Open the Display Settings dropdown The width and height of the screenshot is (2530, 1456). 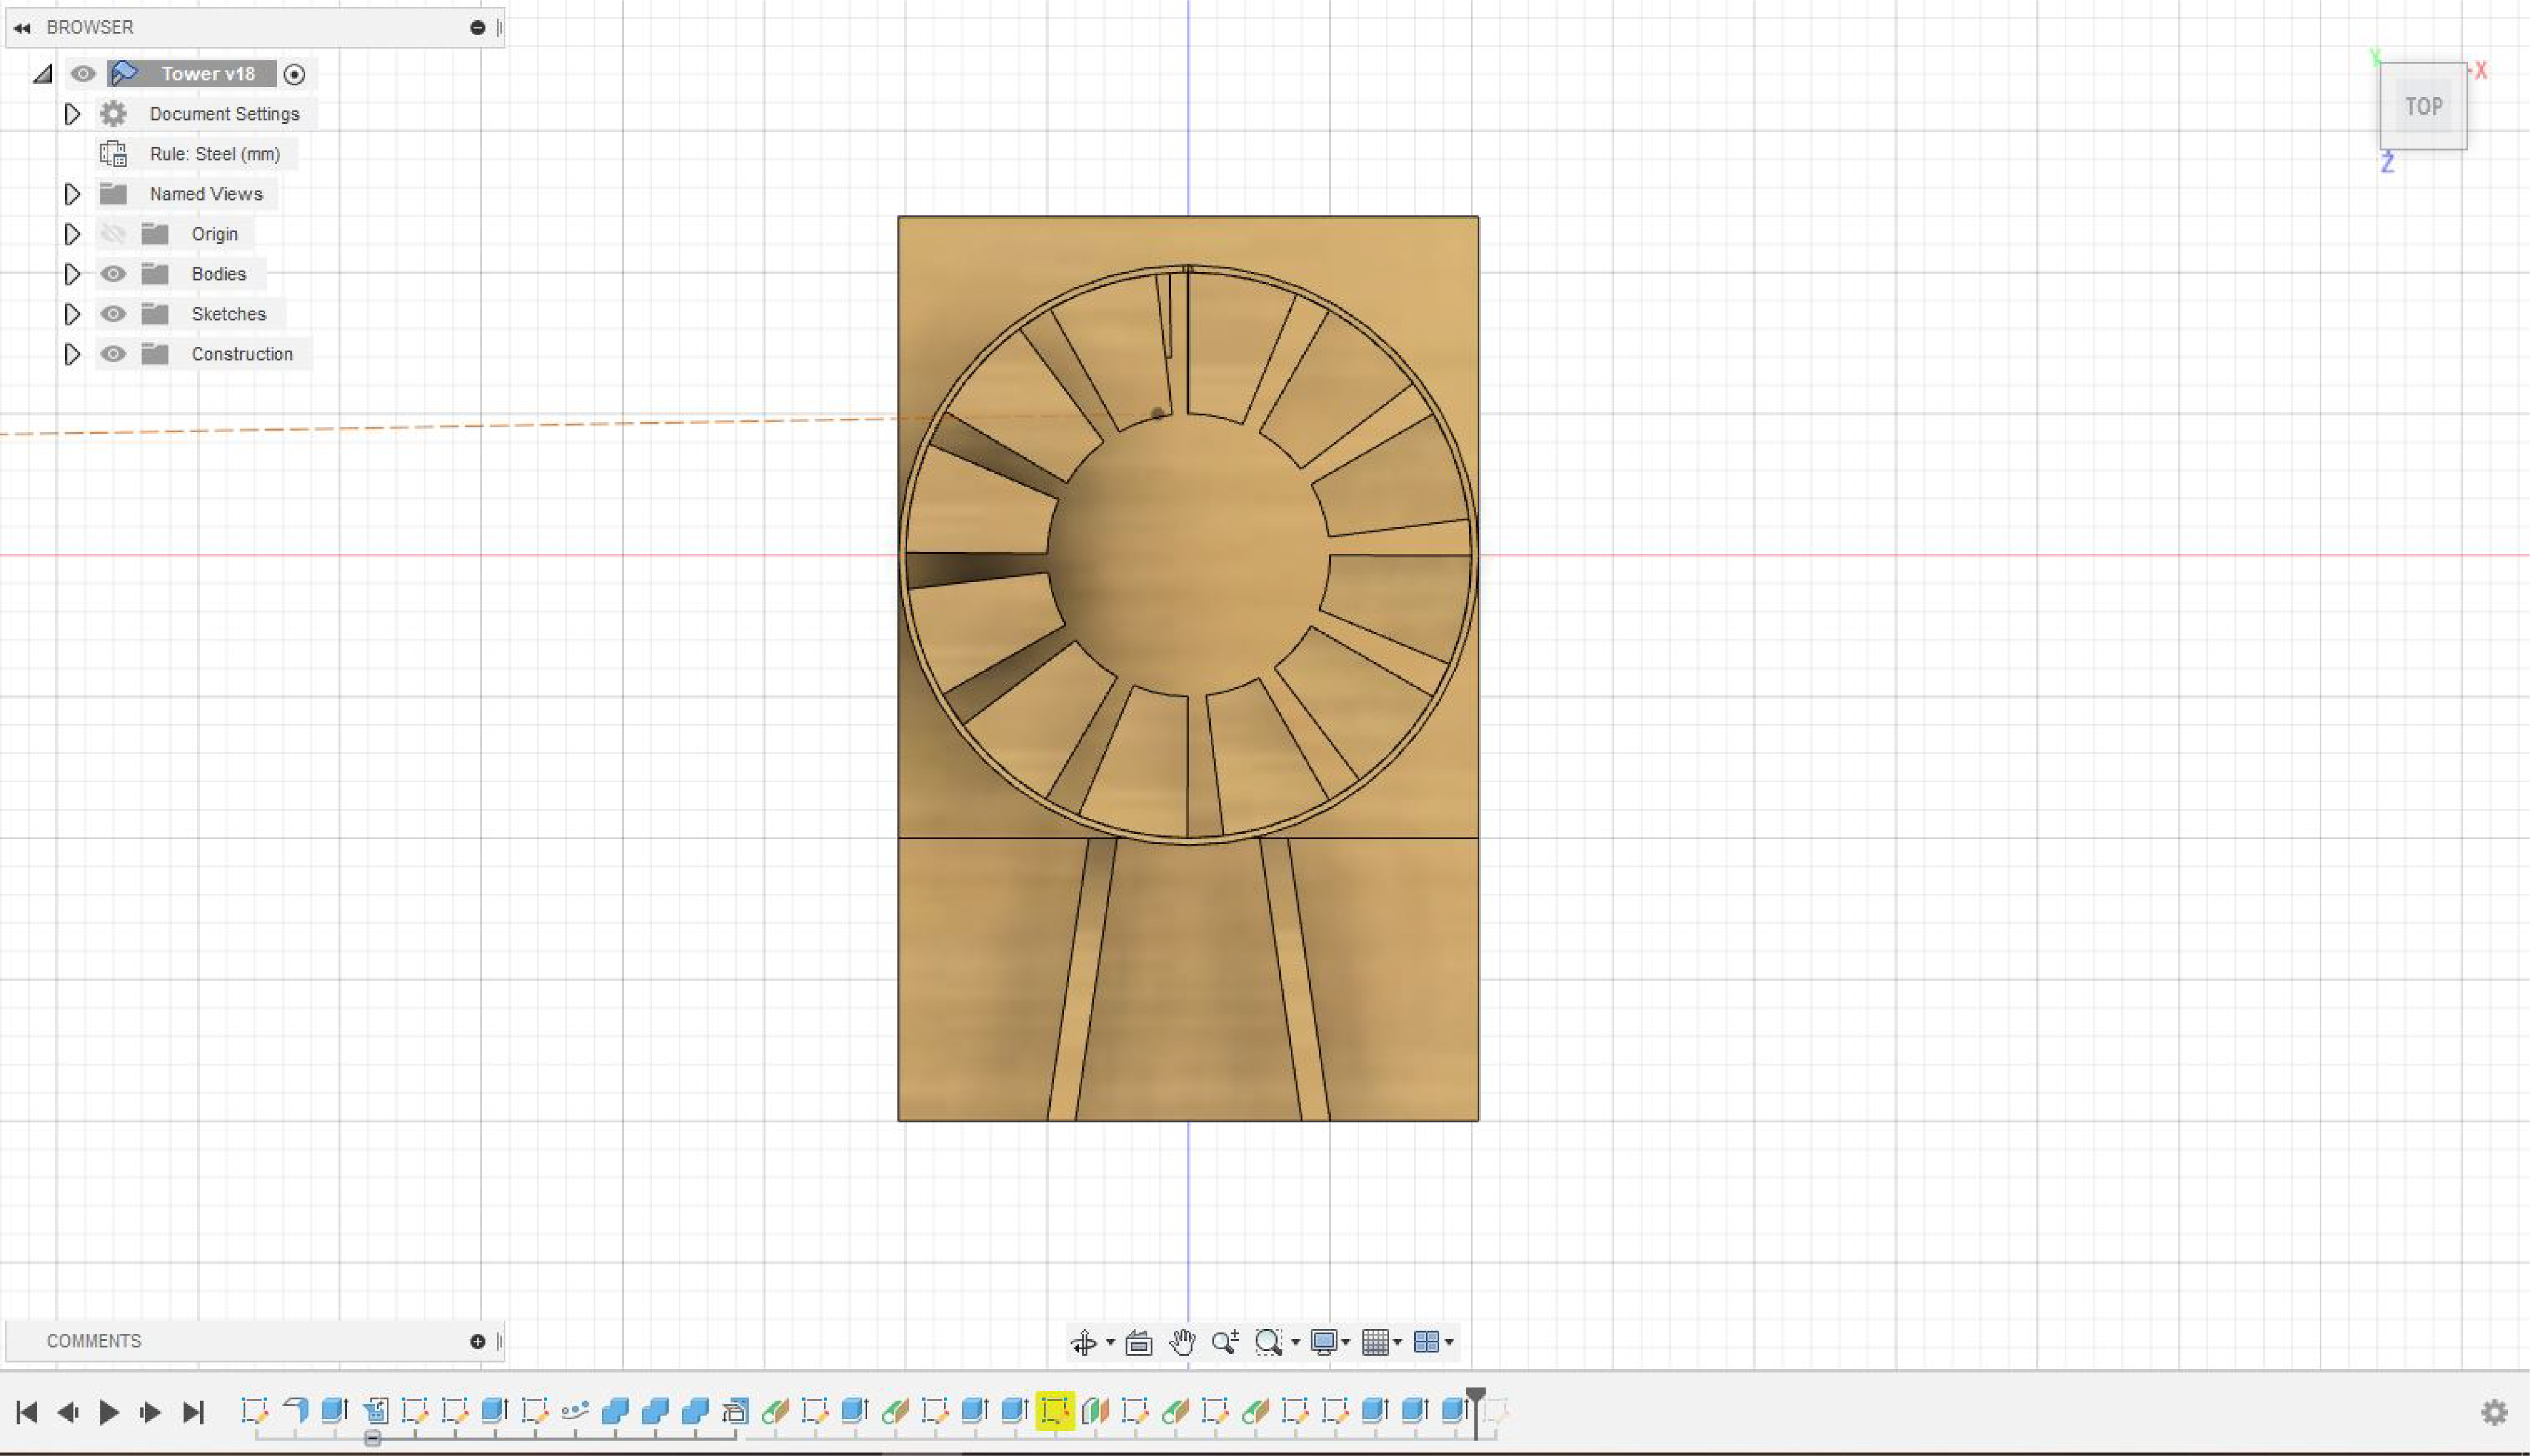pos(1330,1342)
